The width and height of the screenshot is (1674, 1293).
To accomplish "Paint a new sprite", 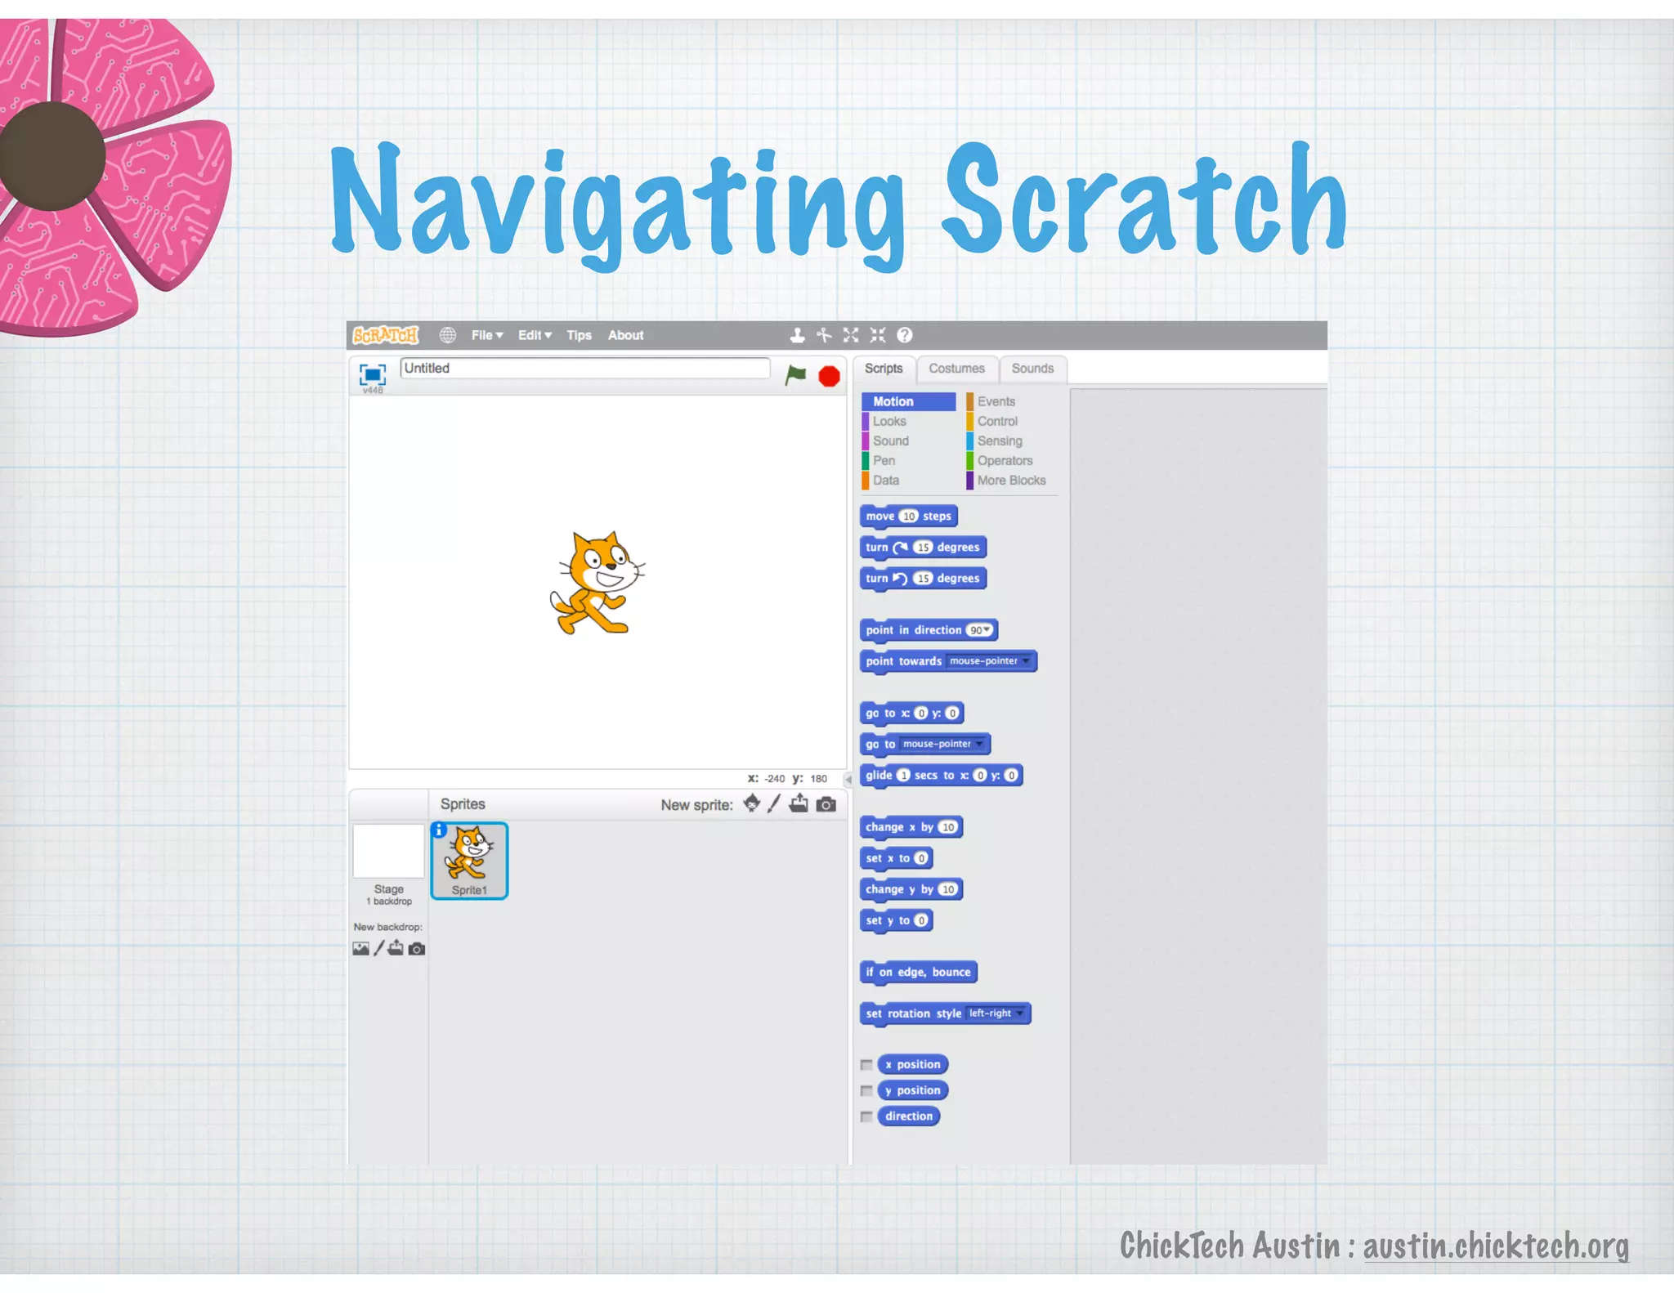I will 774,803.
